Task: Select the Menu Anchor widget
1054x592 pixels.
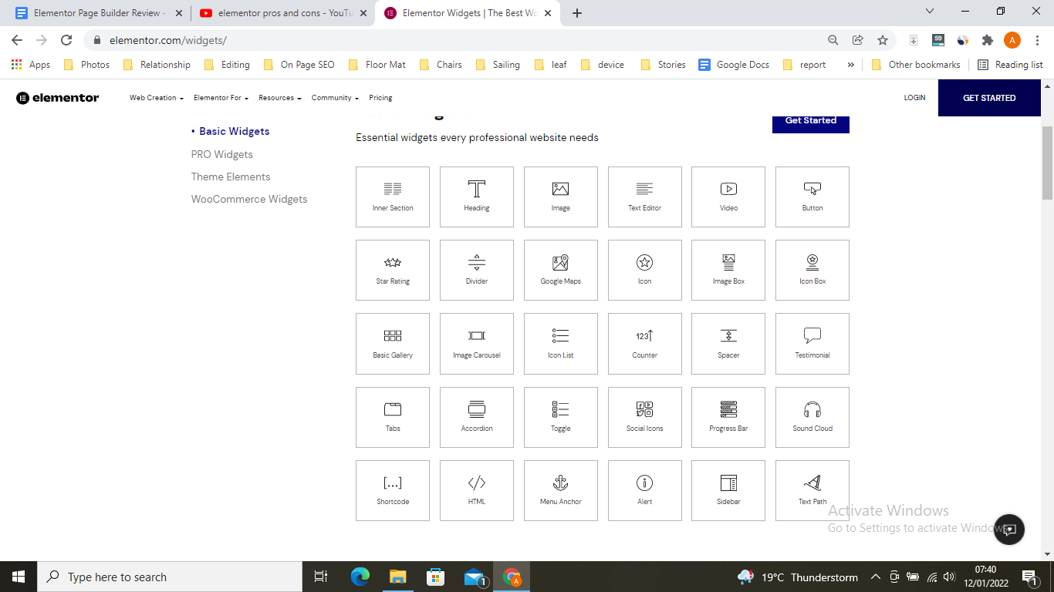Action: tap(561, 490)
